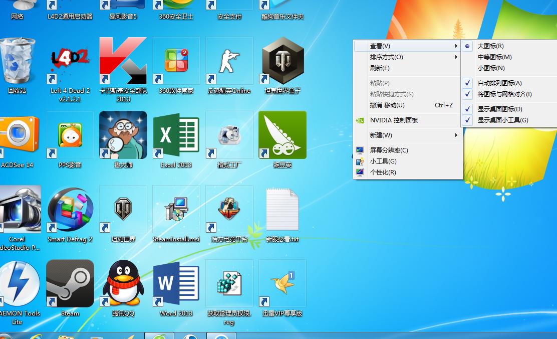Toggle 显示桌面图标(D) option
This screenshot has width=557, height=339.
(x=509, y=109)
